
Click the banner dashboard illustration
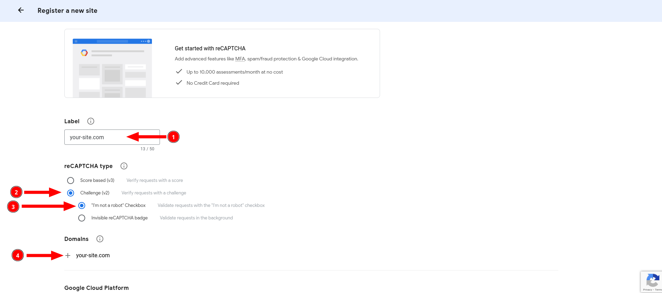click(x=112, y=68)
